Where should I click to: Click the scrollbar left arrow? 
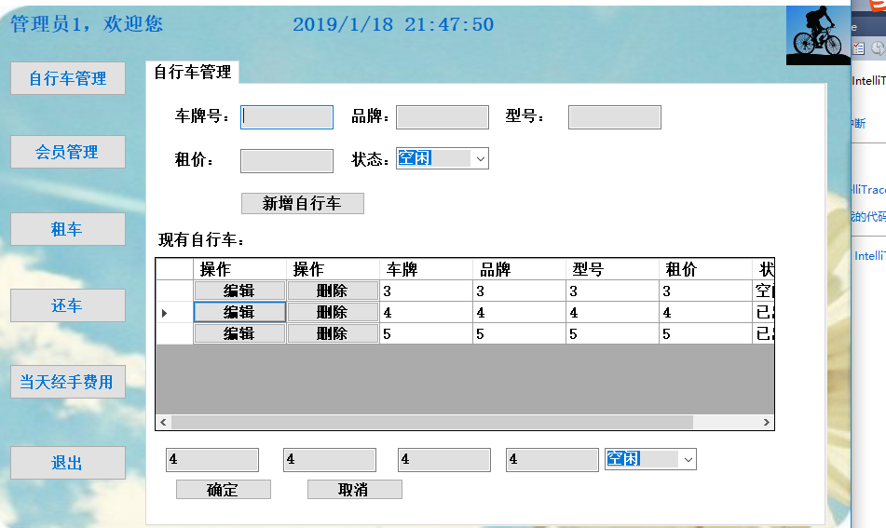tap(163, 423)
